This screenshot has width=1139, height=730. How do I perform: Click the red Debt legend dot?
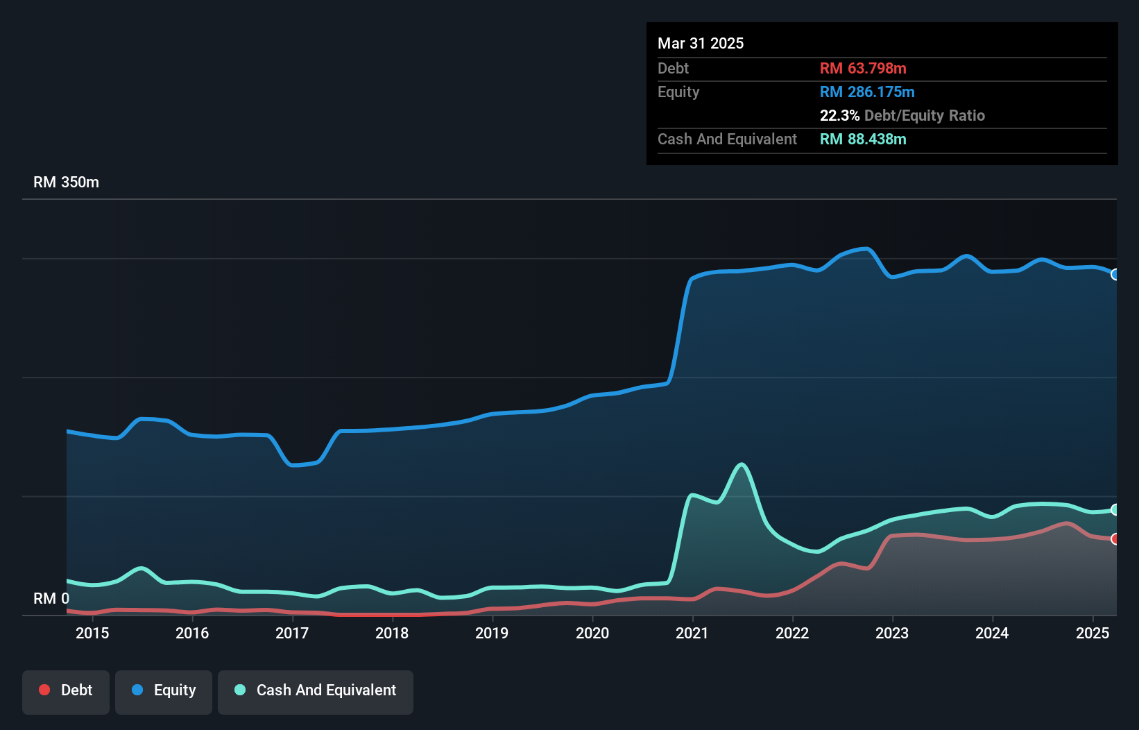click(44, 690)
